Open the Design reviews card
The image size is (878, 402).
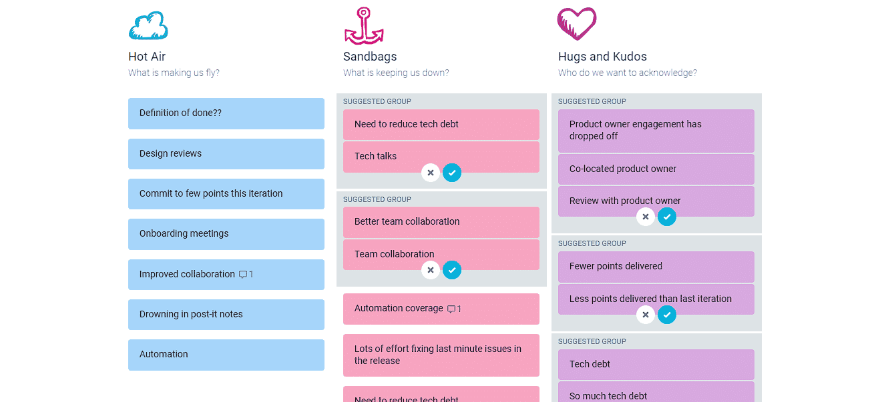(x=226, y=154)
